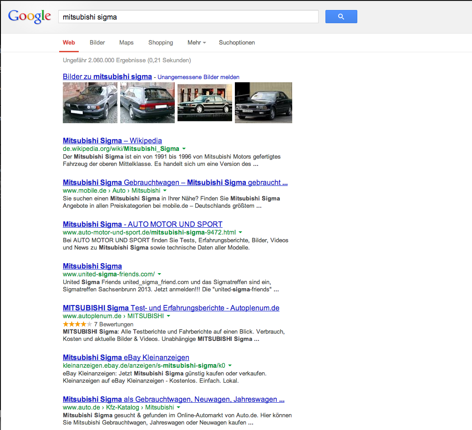Viewport: 472px width, 430px height.
Task: Open the red taillight wagon thumbnail
Action: point(147,103)
